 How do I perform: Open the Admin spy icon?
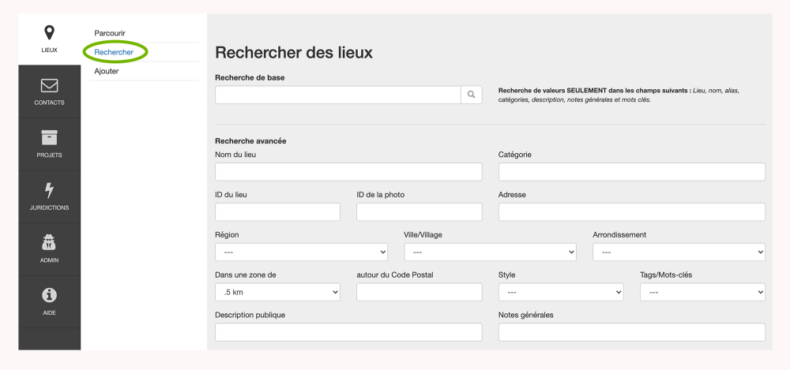[49, 243]
